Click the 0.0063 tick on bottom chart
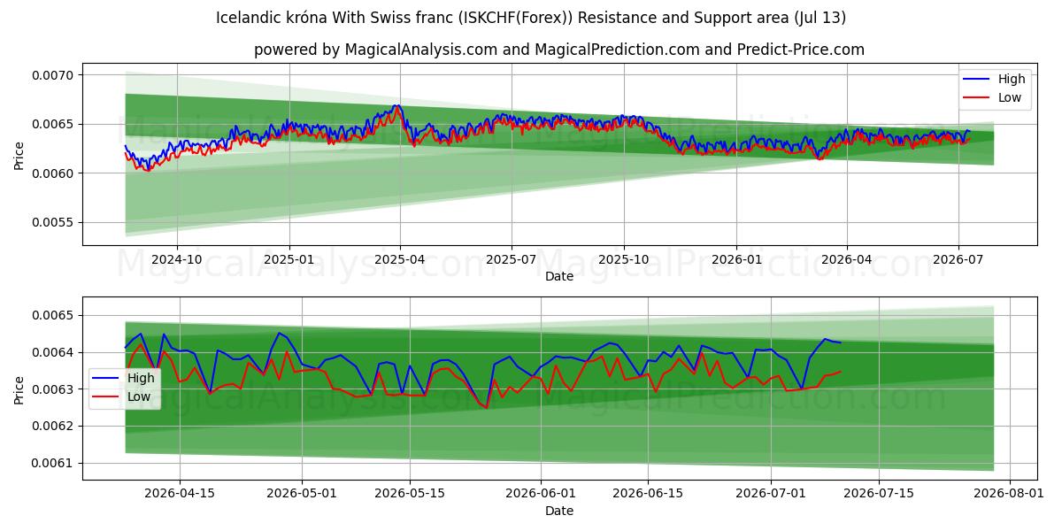 pos(53,389)
